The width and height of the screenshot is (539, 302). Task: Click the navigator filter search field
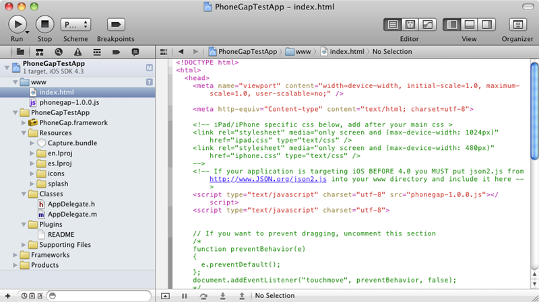coord(99,296)
